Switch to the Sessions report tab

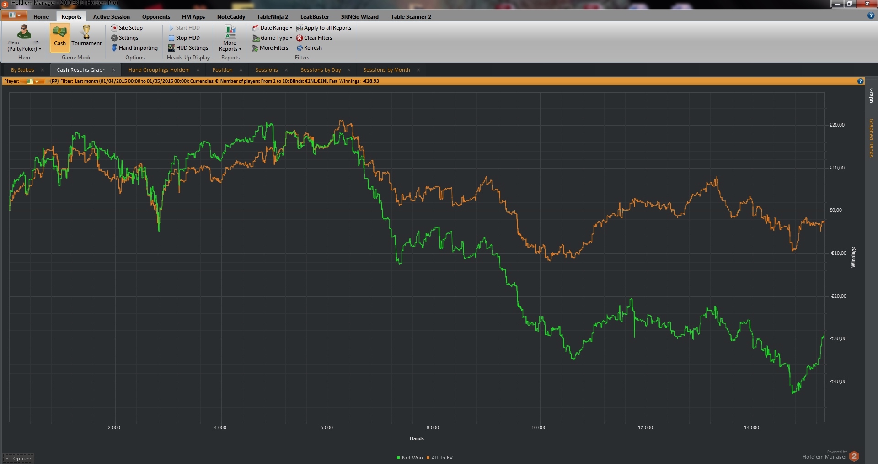(267, 70)
